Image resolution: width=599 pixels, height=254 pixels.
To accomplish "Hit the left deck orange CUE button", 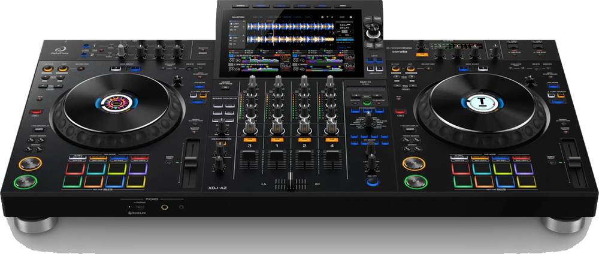I will click(x=30, y=164).
